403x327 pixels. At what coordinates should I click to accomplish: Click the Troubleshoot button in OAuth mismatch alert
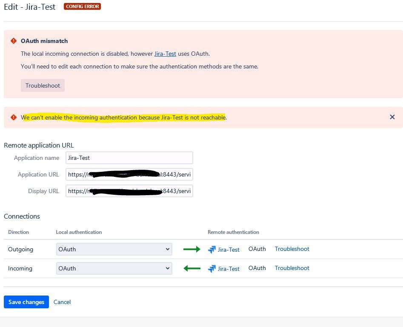[43, 85]
